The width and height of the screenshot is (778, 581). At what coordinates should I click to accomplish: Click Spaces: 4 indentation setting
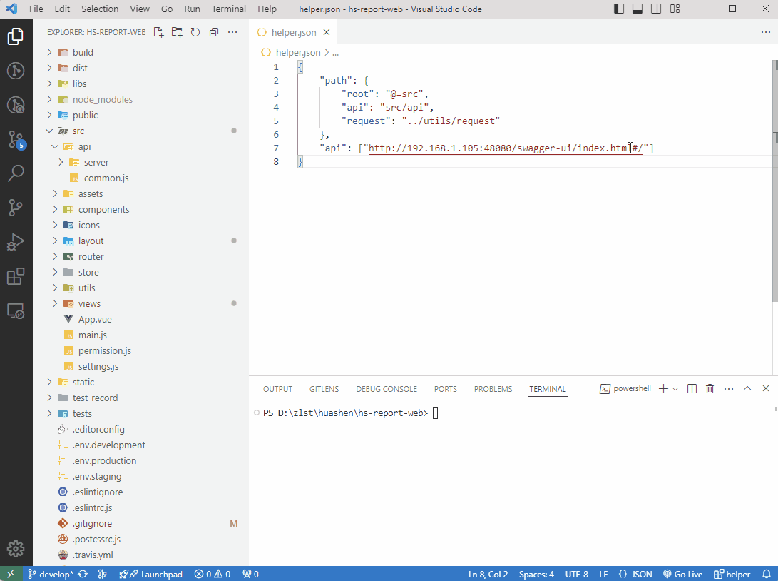(x=536, y=574)
